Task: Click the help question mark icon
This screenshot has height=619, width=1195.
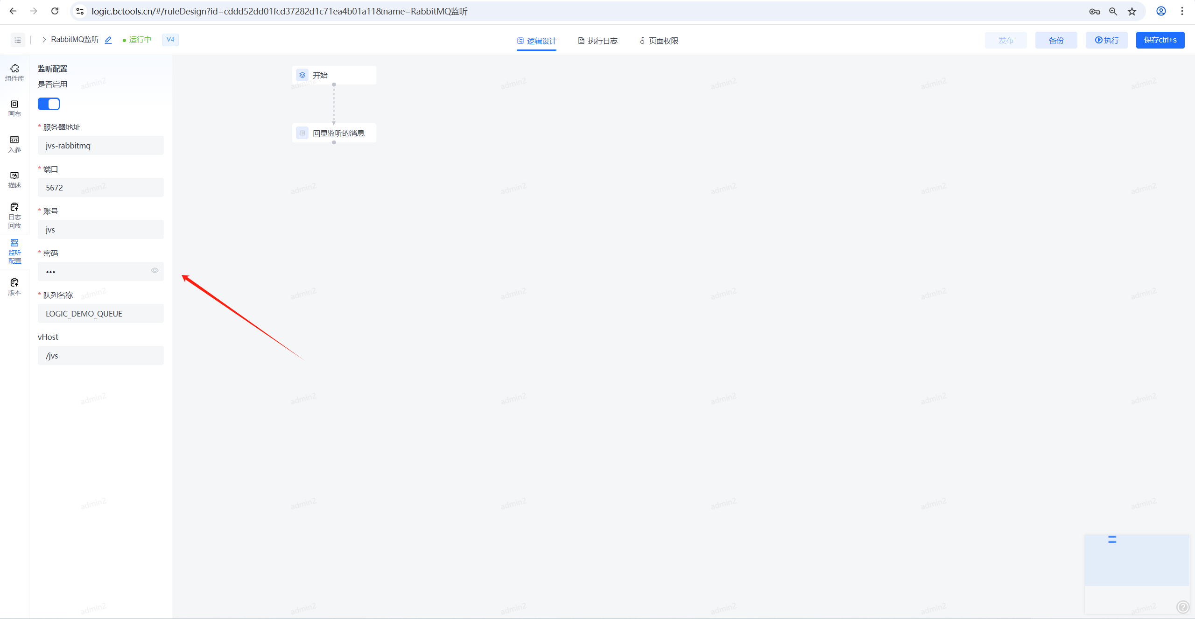Action: tap(1182, 606)
